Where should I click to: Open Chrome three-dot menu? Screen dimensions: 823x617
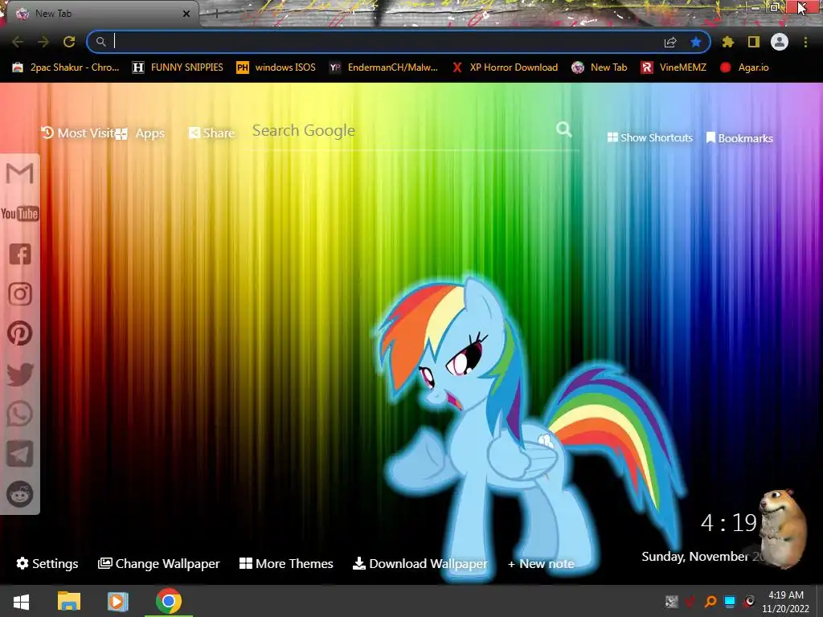(805, 42)
